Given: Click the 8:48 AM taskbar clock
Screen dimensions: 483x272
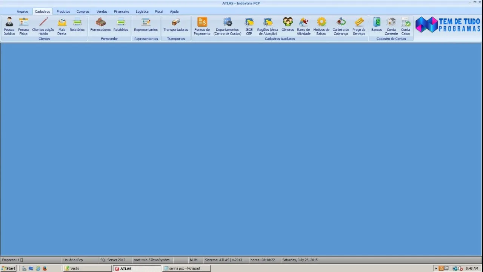Looking at the screenshot, I should [472, 268].
